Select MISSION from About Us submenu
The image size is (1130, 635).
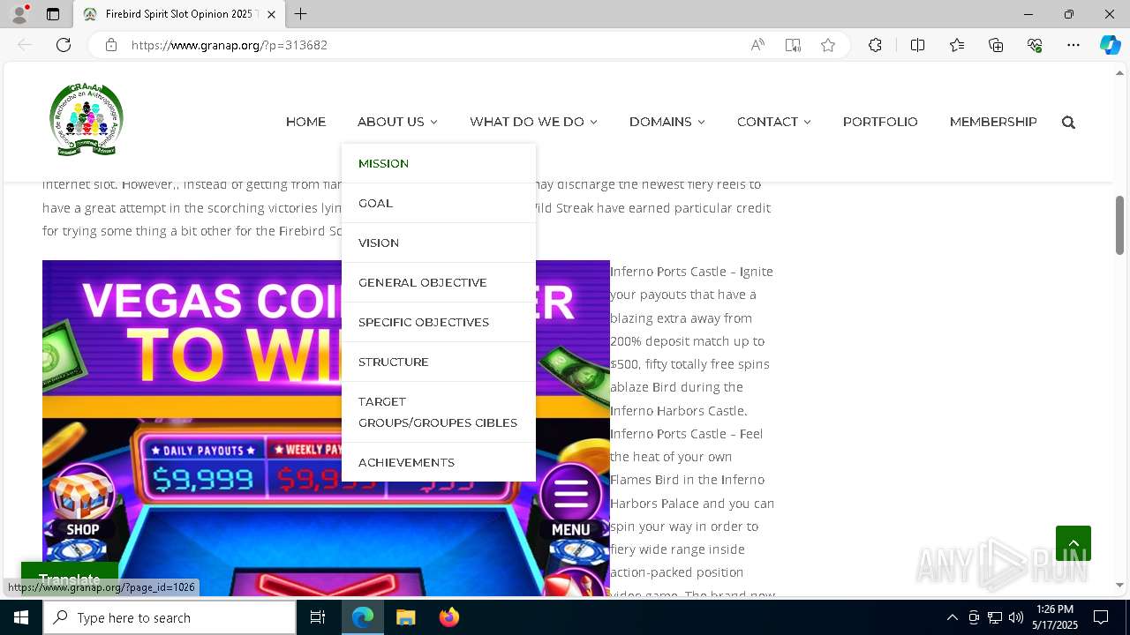pos(439,163)
